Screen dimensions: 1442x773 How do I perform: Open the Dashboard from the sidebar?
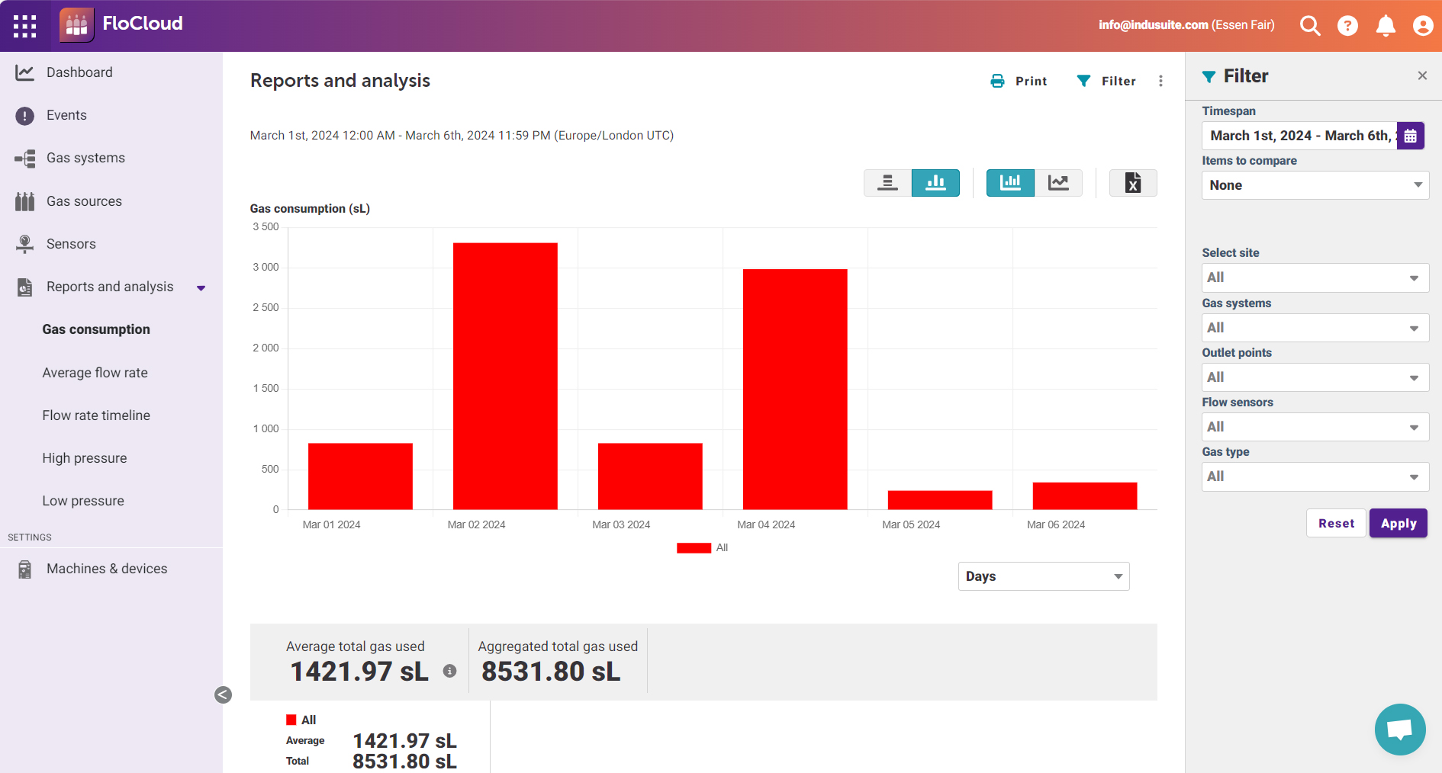[x=79, y=72]
